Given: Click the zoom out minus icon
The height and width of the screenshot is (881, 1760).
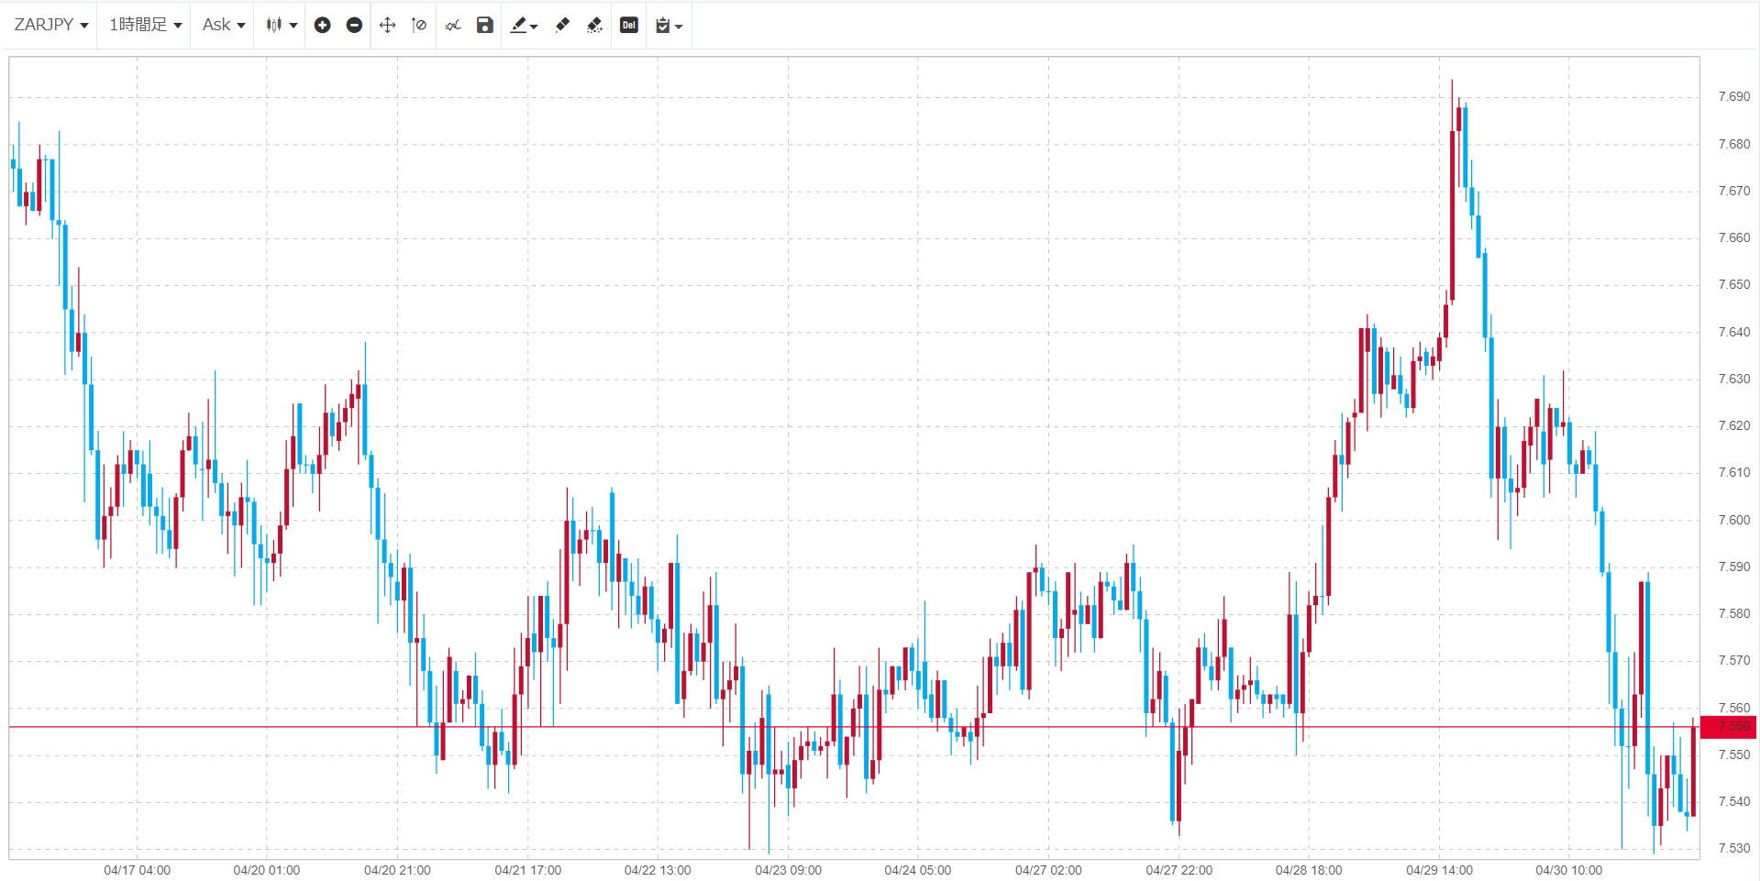Looking at the screenshot, I should click(354, 25).
